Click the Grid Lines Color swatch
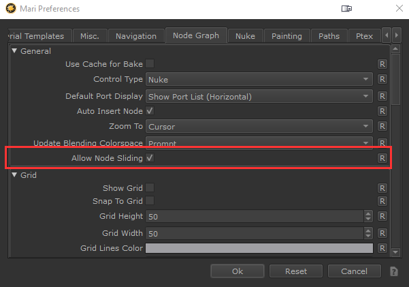 tap(259, 248)
